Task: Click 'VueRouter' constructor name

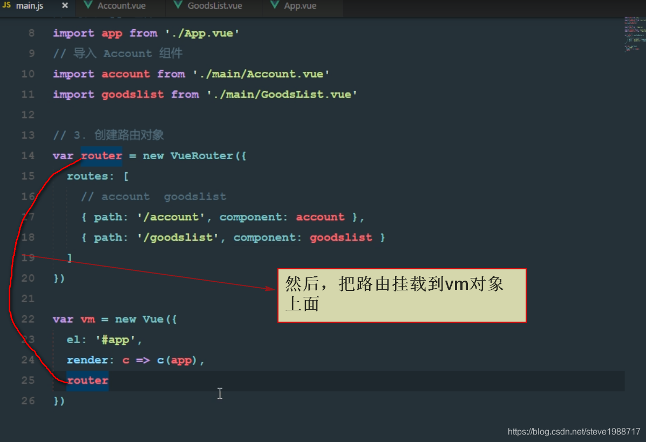Action: click(x=202, y=156)
